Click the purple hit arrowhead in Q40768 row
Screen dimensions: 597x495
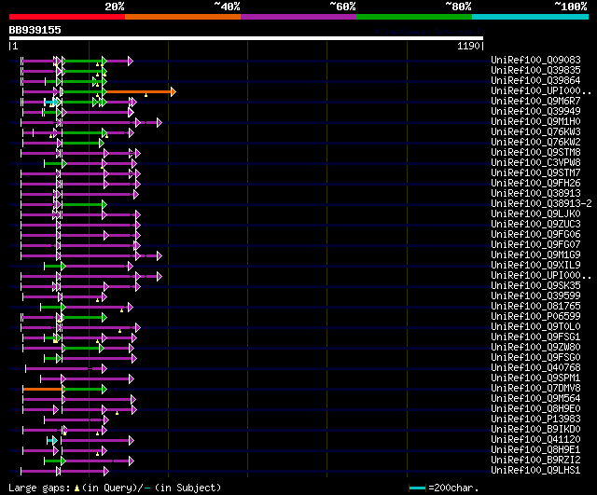tap(104, 368)
